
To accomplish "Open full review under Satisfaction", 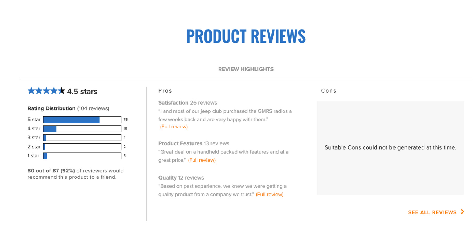I will [174, 127].
